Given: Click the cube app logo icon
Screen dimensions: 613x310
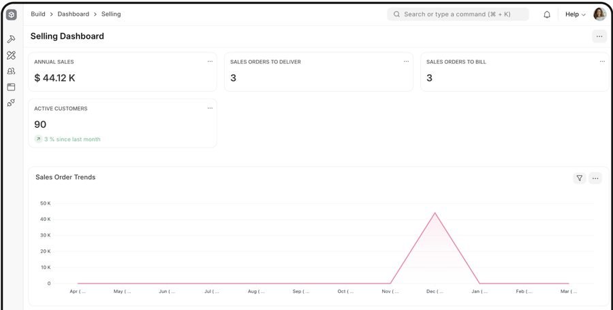Looking at the screenshot, I should pos(12,15).
